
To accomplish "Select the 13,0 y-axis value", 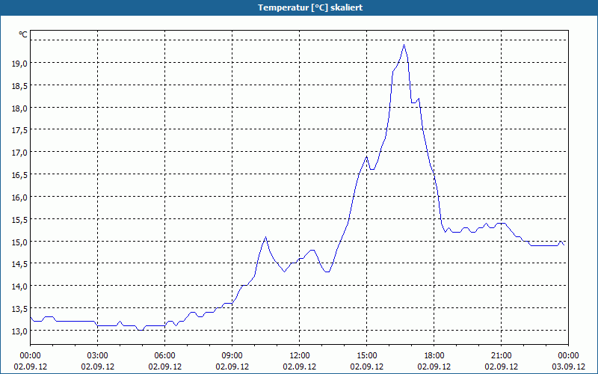I will pyautogui.click(x=20, y=331).
